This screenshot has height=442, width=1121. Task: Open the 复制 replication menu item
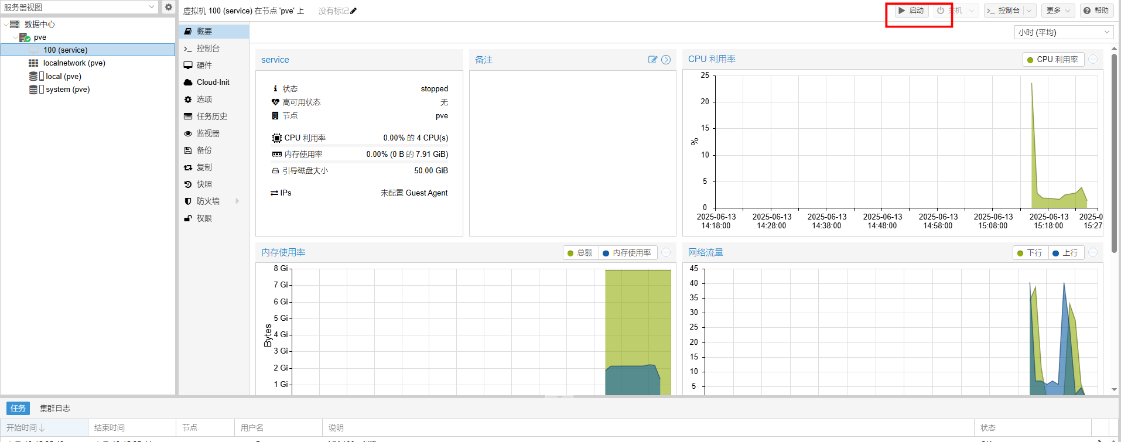coord(214,167)
